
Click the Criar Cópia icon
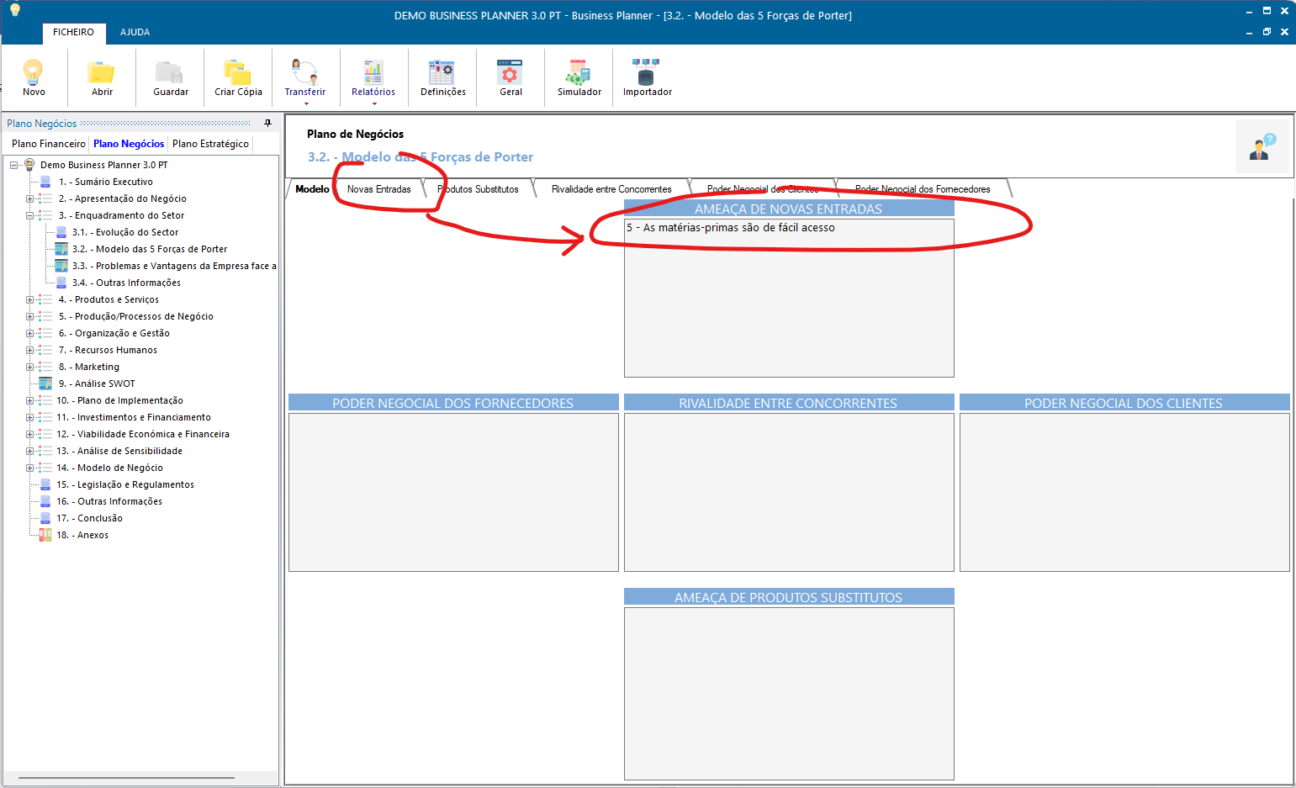[238, 71]
